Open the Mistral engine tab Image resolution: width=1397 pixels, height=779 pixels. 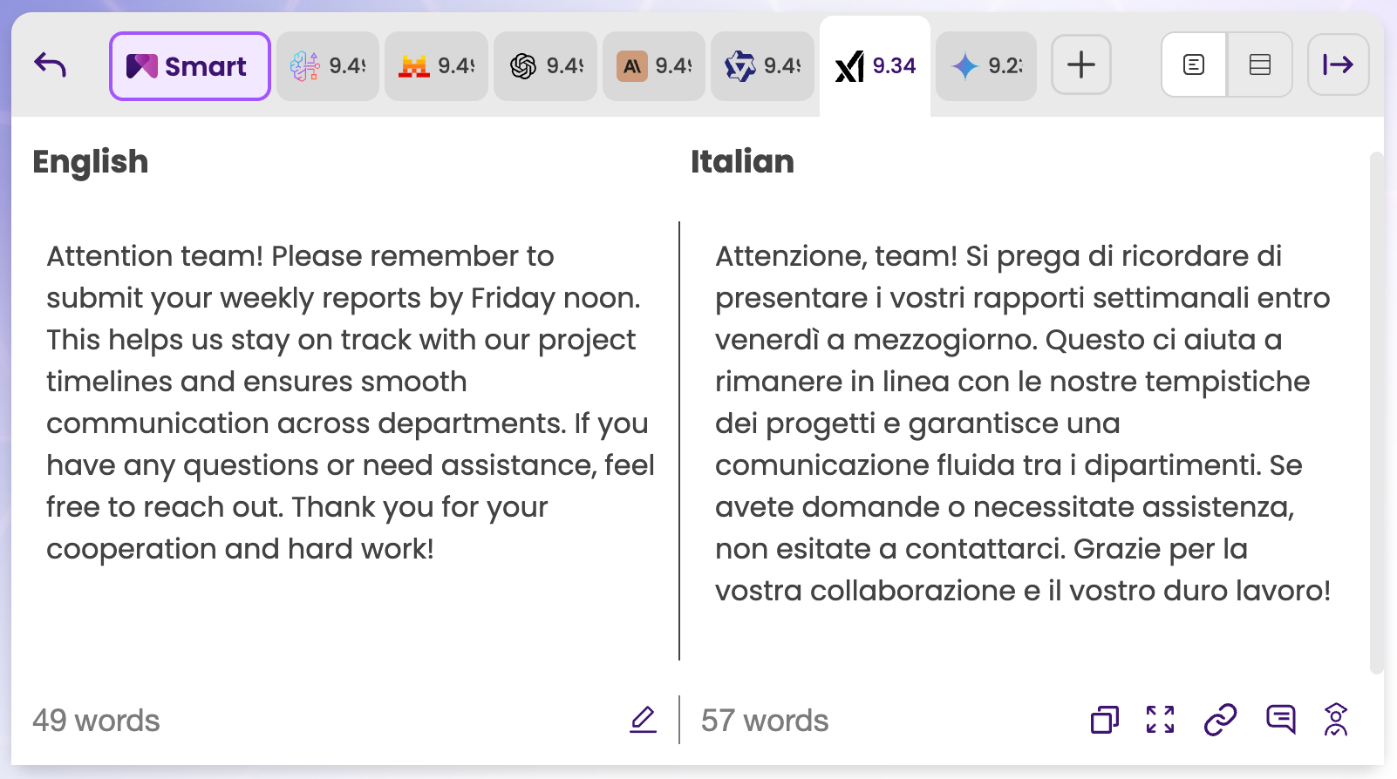[436, 66]
